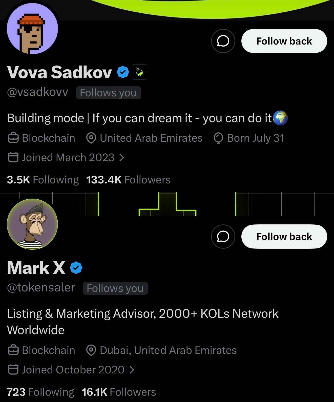Open Vova Sadkov's pixel punk avatar
Image resolution: width=334 pixels, height=402 pixels.
tap(32, 29)
